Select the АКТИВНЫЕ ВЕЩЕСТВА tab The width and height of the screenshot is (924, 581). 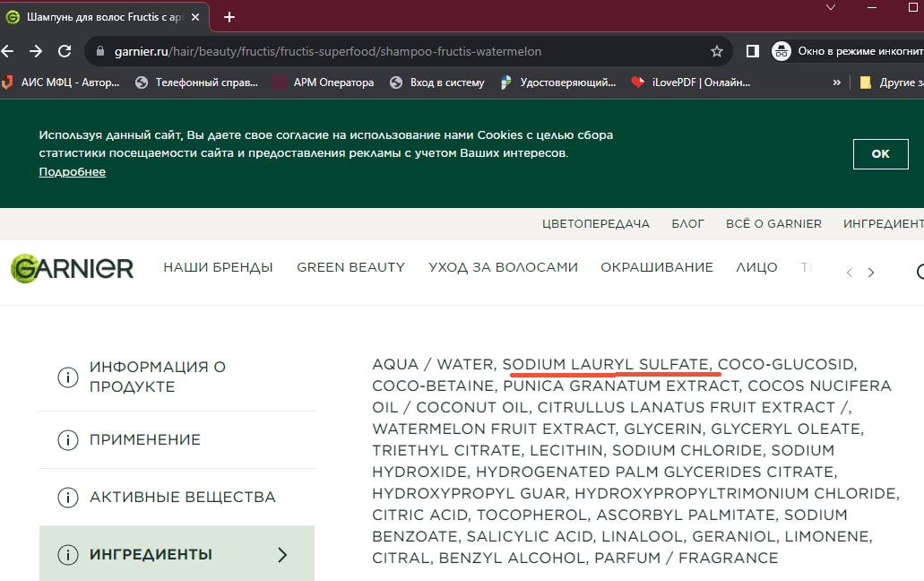pyautogui.click(x=177, y=498)
